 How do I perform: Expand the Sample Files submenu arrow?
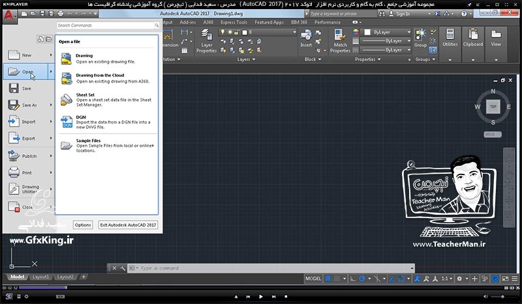click(x=153, y=146)
